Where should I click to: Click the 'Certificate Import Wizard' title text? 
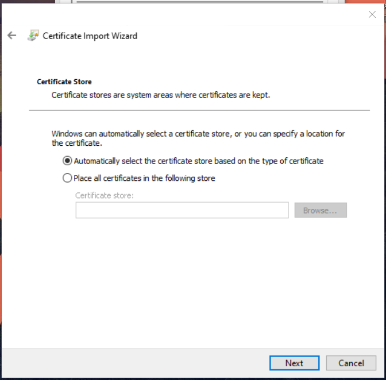coord(90,36)
